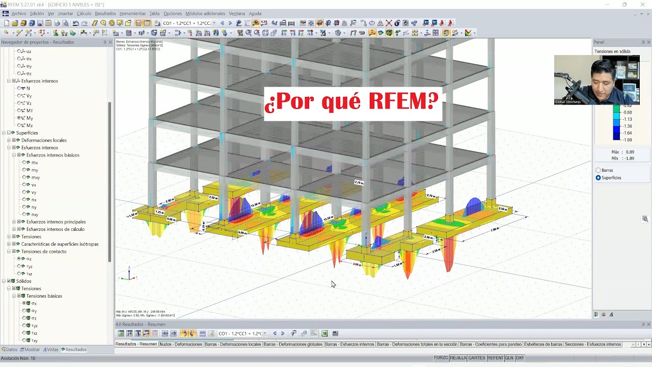Click the view in Y direction icon
Image resolution: width=652 pixels, height=367 pixels.
[293, 33]
